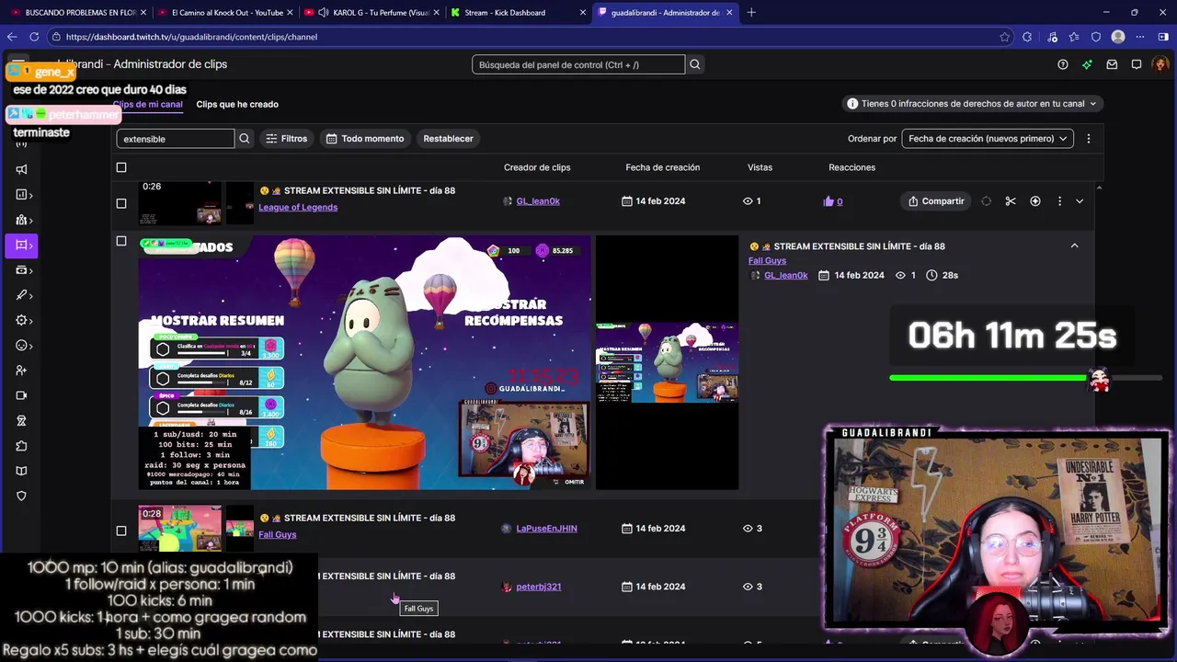Screen dimensions: 1177x662
Task: Open the monetization wallet sidebar icon
Action: tap(21, 270)
